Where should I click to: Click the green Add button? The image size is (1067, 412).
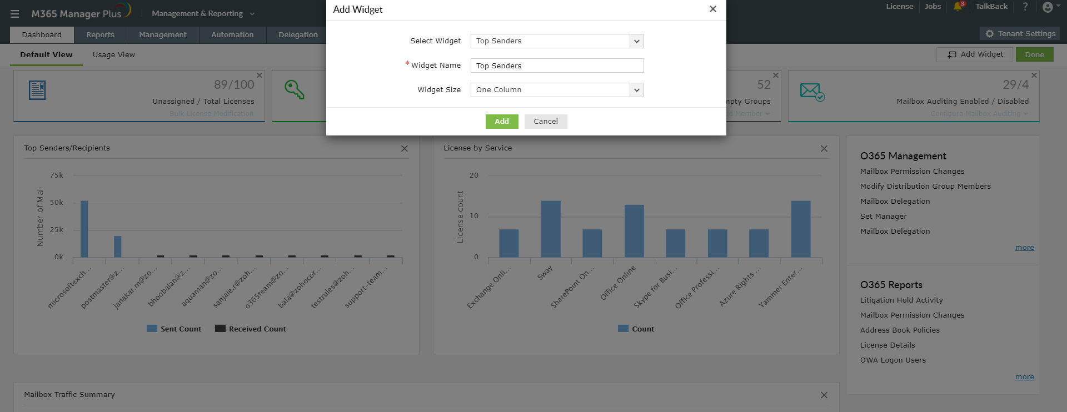(x=502, y=122)
